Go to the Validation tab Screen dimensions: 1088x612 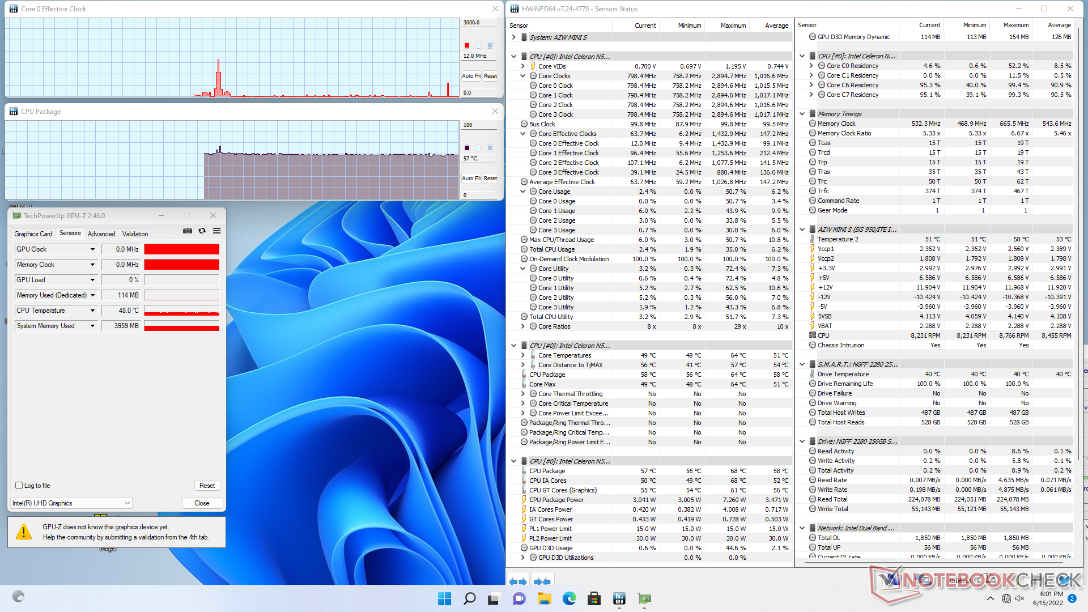(135, 234)
